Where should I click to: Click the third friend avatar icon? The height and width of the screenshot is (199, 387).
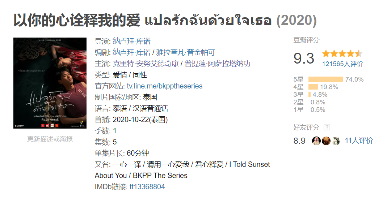coord(336,140)
